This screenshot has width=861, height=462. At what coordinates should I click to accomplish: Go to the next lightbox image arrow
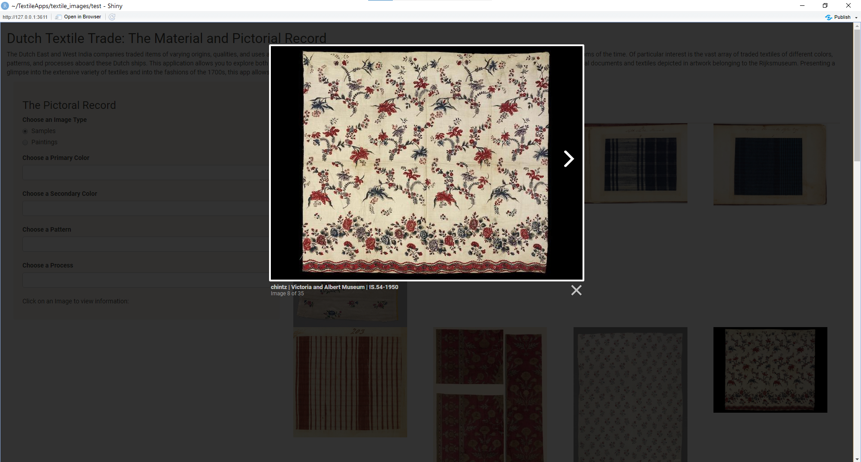(x=569, y=159)
